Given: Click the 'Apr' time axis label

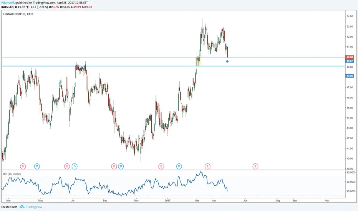Looking at the screenshot, I should click(x=214, y=201).
